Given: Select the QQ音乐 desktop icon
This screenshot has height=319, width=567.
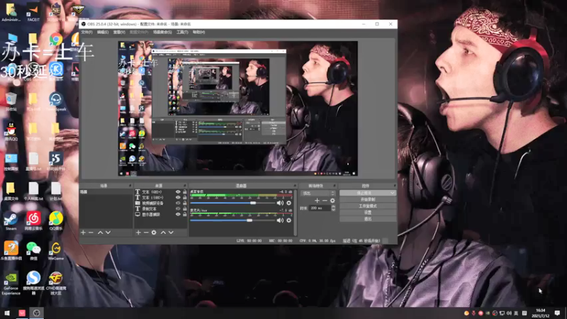Looking at the screenshot, I should click(56, 221).
